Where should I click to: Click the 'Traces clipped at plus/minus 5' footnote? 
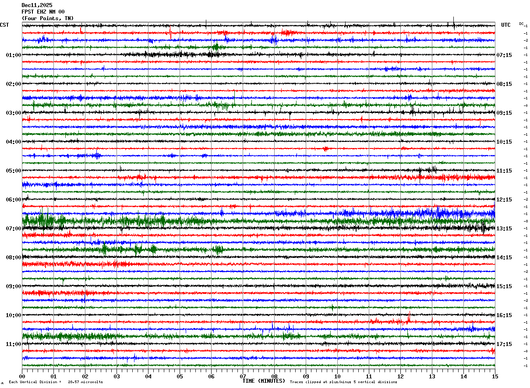343,382
